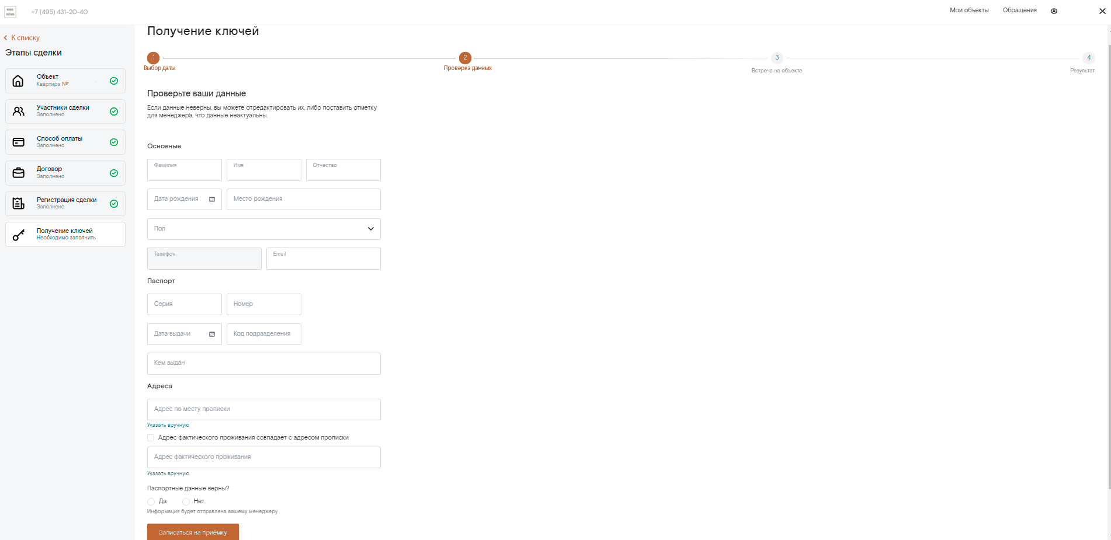The image size is (1111, 540).
Task: Click the people icon for Участники сделки
Action: [19, 112]
